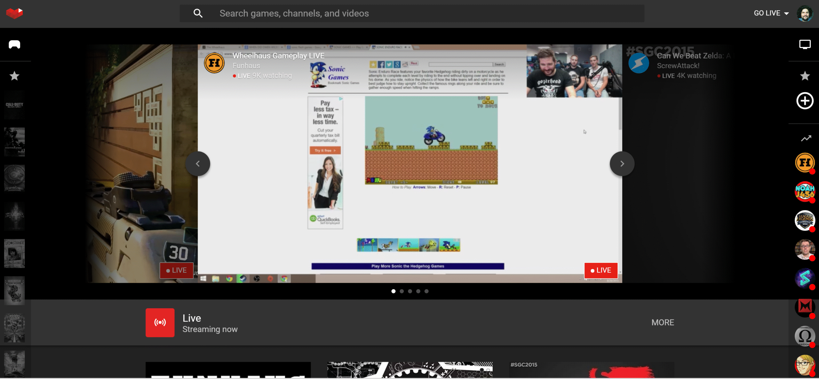This screenshot has height=379, width=819.
Task: Open the channels monitor icon
Action: [x=805, y=44]
